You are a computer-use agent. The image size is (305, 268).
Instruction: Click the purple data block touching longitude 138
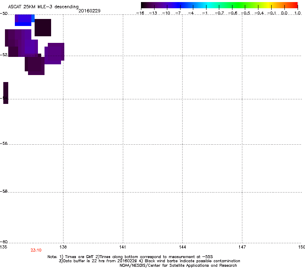[x=54, y=54]
